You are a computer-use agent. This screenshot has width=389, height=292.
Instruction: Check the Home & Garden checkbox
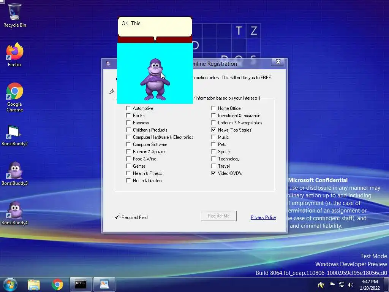pos(128,180)
